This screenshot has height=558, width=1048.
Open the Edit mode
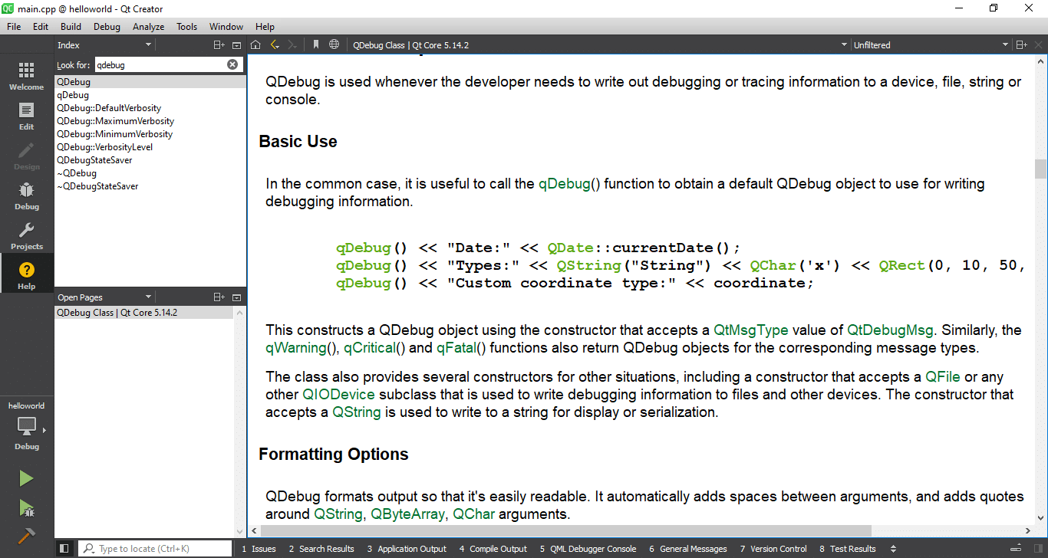[26, 117]
